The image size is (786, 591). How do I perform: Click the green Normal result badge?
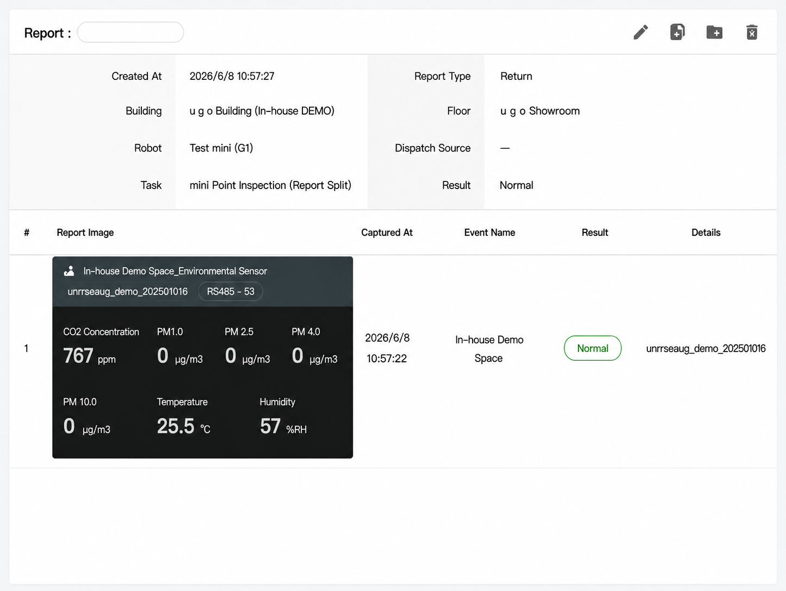592,348
